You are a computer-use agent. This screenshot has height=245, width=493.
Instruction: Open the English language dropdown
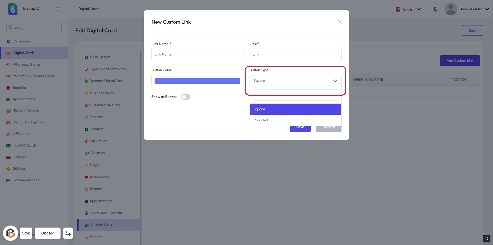[x=408, y=10]
